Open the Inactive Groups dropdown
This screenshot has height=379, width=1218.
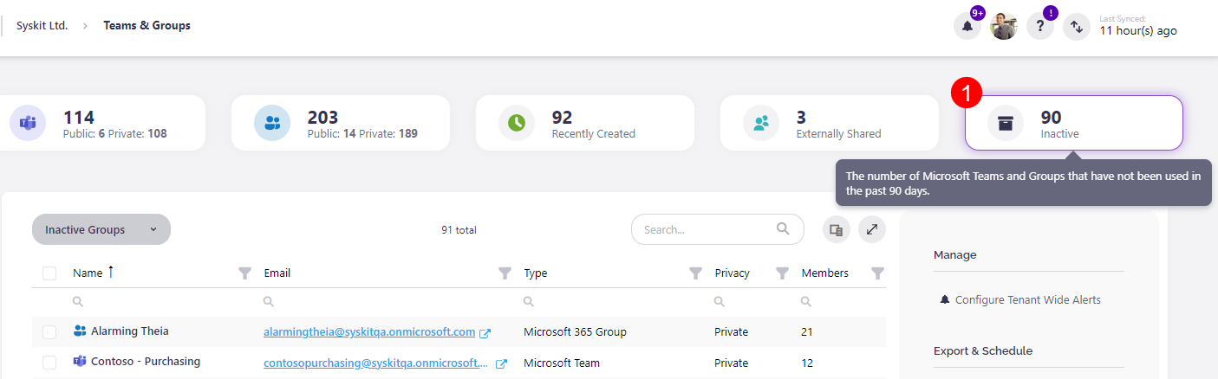[101, 229]
